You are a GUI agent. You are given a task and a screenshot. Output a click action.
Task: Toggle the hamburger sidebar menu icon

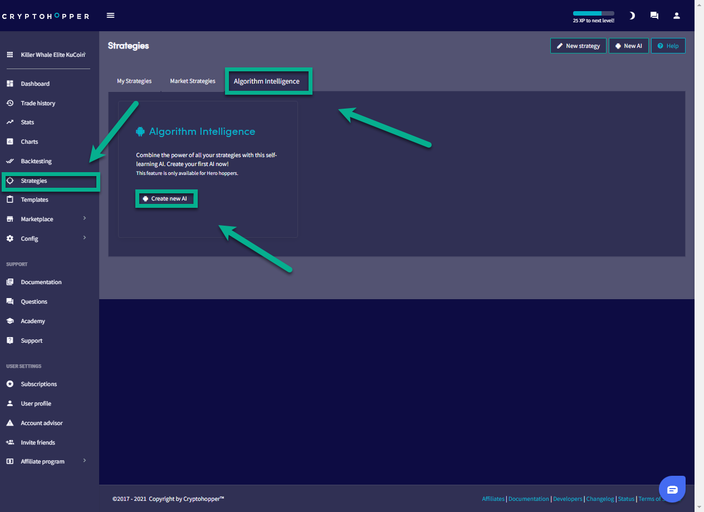click(x=110, y=16)
